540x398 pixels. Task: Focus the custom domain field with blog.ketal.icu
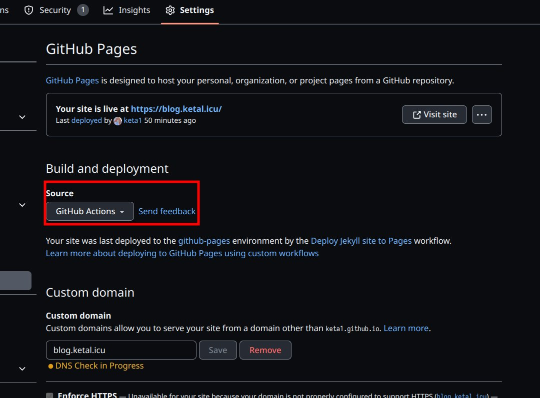(x=121, y=350)
